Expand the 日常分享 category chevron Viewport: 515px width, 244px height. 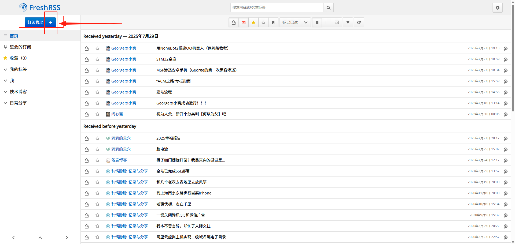5,103
